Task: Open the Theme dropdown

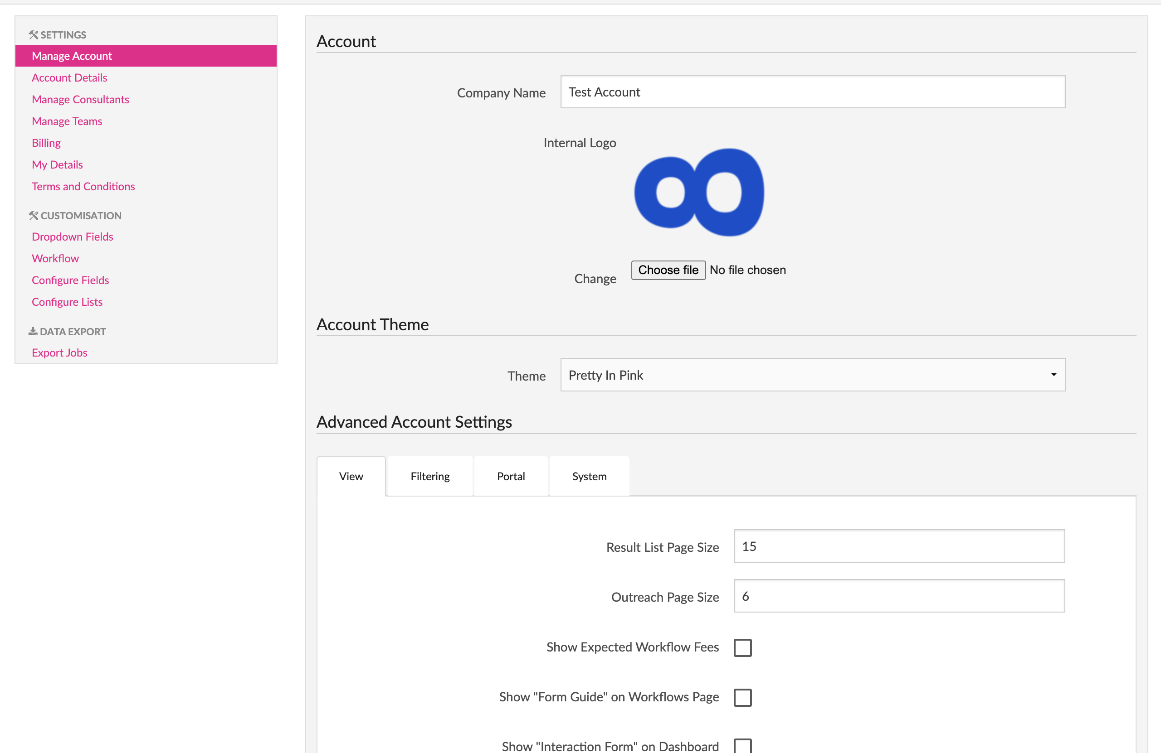Action: tap(812, 375)
